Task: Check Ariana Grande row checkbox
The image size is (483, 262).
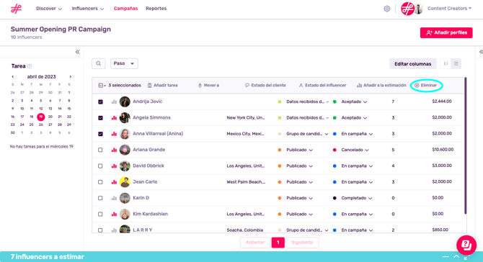Action: point(100,150)
